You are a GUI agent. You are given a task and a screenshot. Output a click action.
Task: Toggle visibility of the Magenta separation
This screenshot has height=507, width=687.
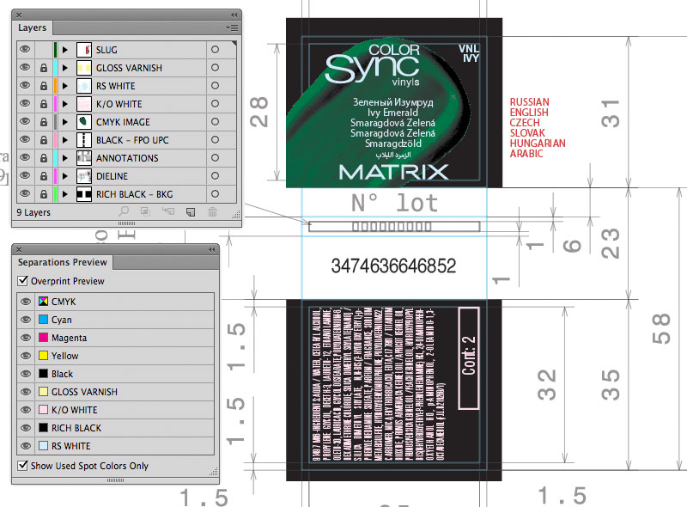click(25, 335)
